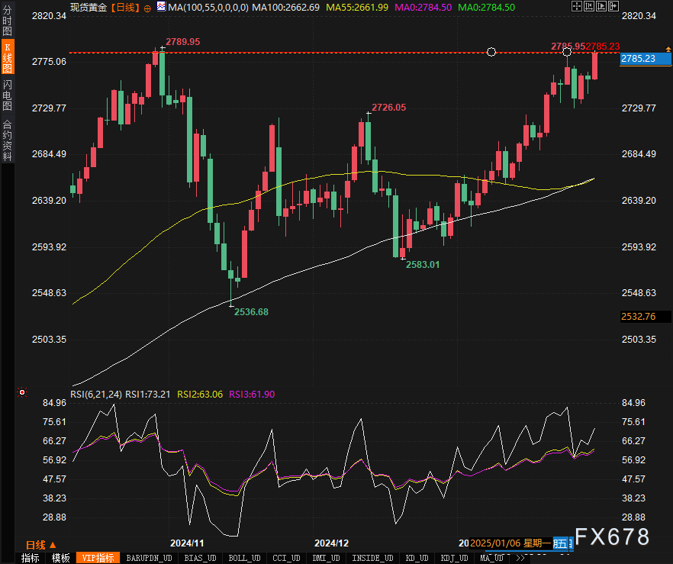Click the red sun icon above RSI panel
Screen dimensions: 673x564
click(x=22, y=393)
